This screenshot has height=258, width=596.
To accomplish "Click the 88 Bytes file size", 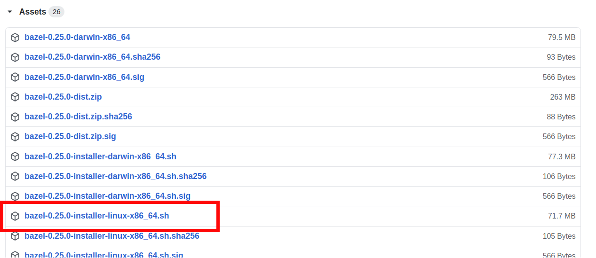I will 561,117.
